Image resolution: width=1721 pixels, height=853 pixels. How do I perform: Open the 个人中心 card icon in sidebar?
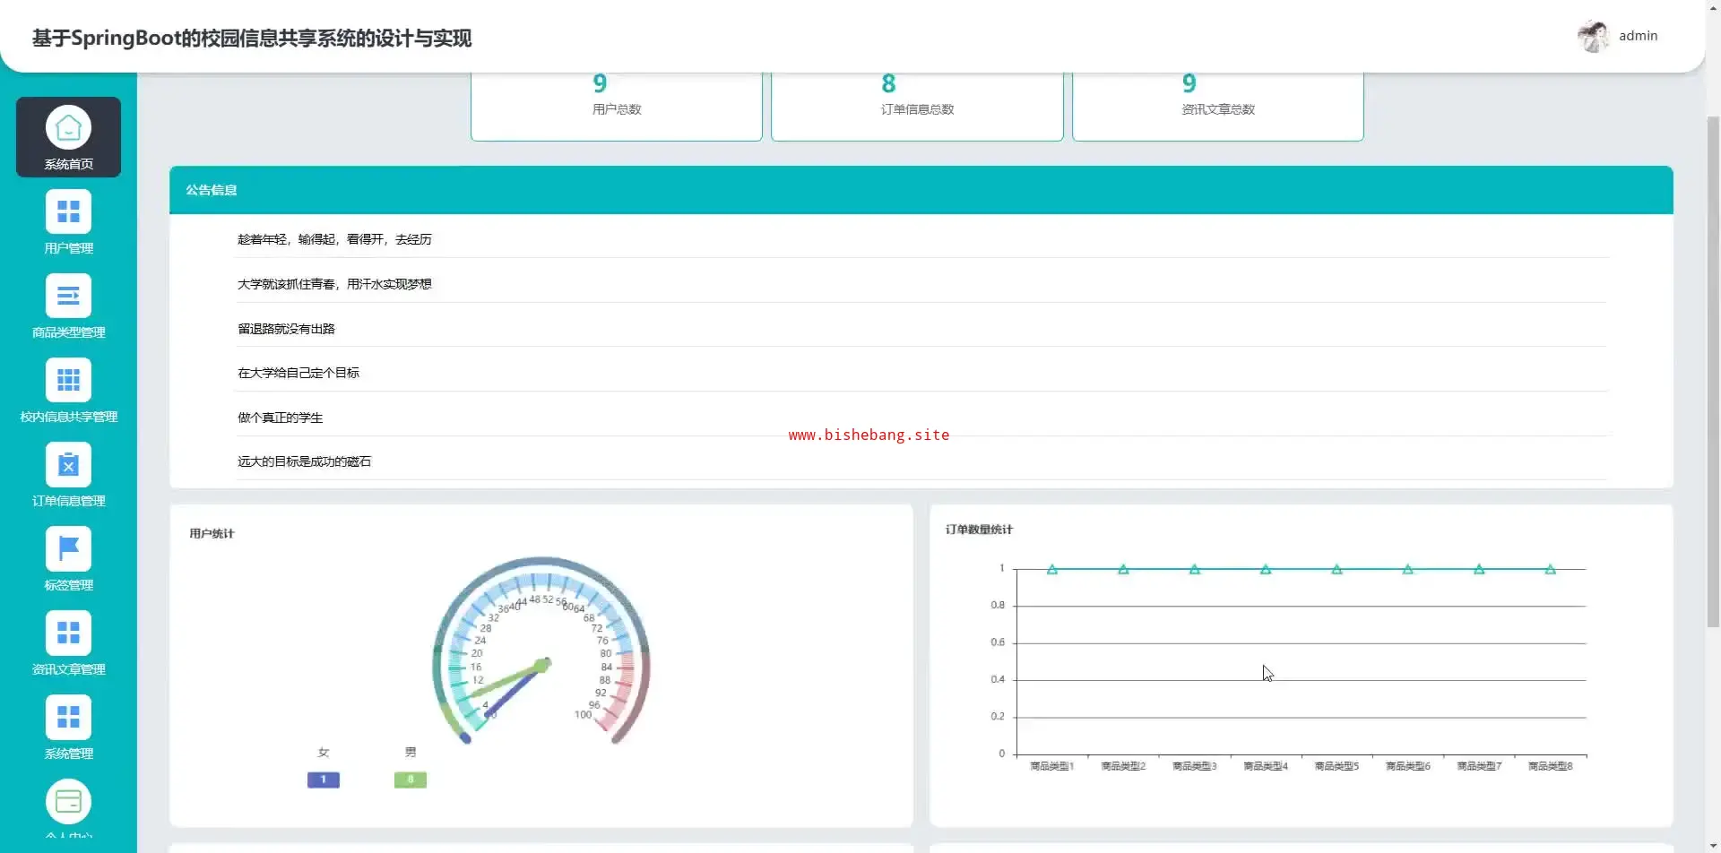tap(68, 802)
